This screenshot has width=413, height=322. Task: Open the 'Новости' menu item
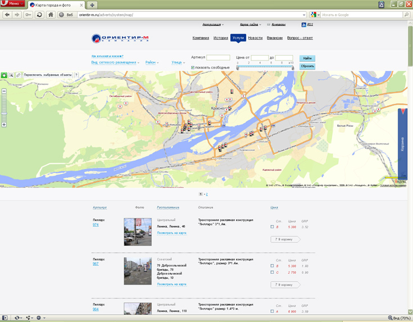[255, 38]
